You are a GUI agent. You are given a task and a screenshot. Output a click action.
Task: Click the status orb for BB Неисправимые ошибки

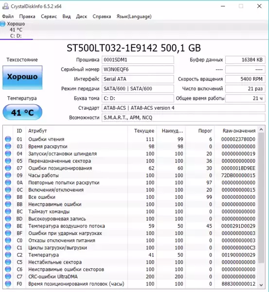[8, 204]
